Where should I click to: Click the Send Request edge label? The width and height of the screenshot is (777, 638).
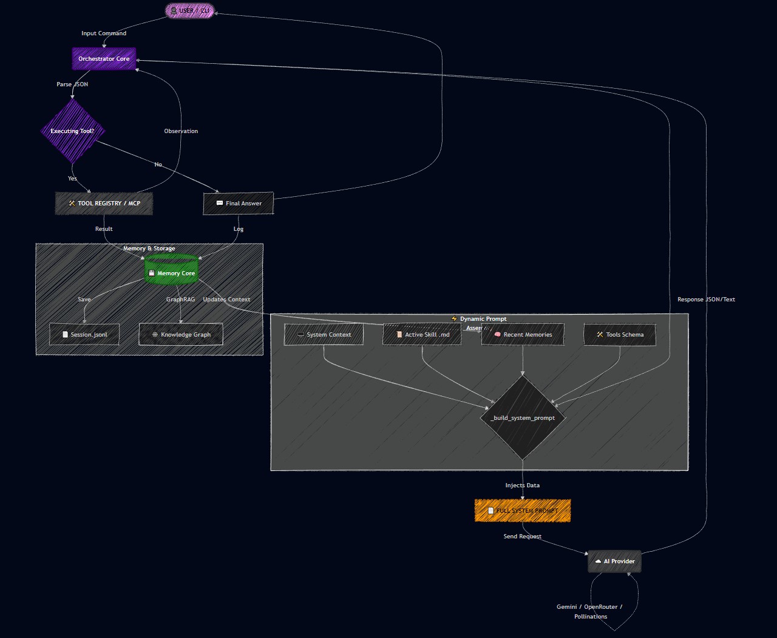coord(523,537)
